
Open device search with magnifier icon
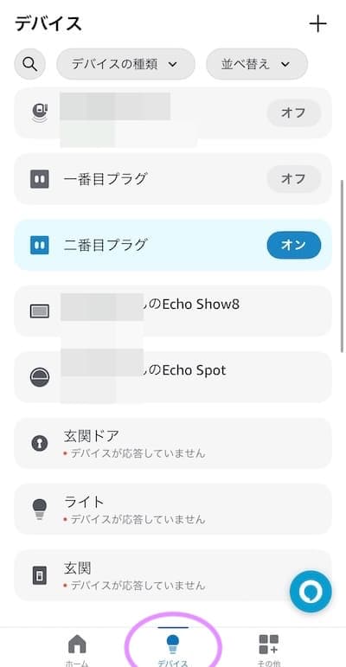(x=29, y=64)
